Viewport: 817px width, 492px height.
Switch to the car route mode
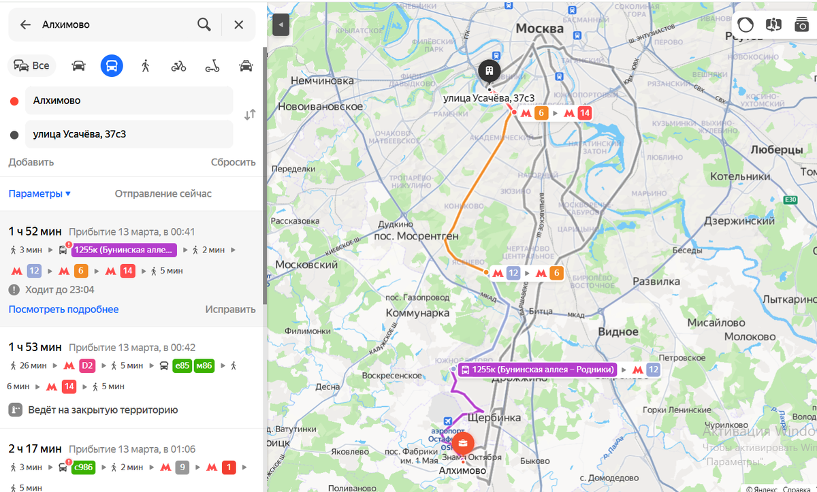click(78, 66)
